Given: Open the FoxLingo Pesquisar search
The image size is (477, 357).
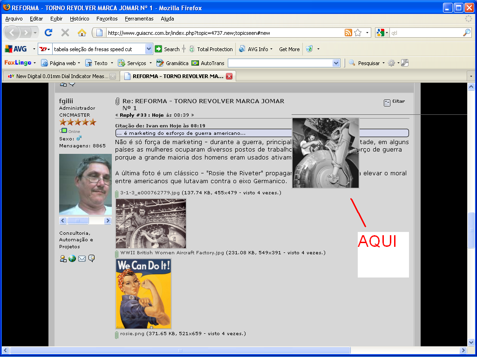Looking at the screenshot, I should tap(367, 63).
